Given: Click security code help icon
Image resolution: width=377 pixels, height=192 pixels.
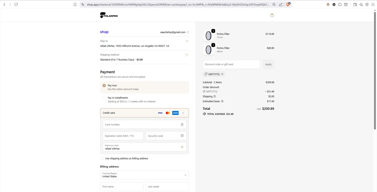Looking at the screenshot, I should click(x=182, y=136).
